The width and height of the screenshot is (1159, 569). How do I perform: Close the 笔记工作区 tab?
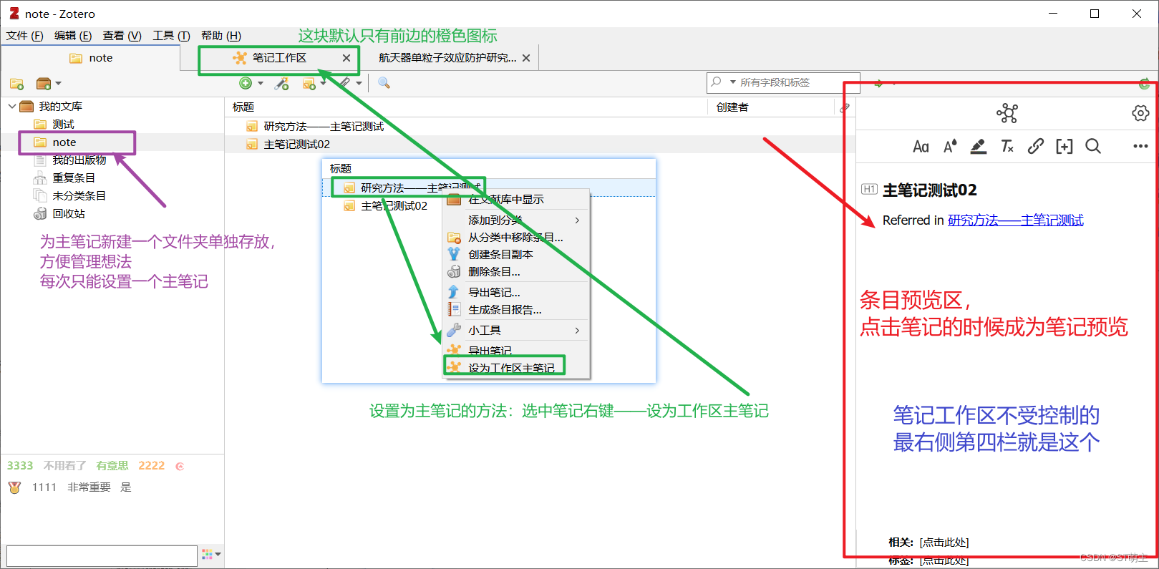coord(346,58)
